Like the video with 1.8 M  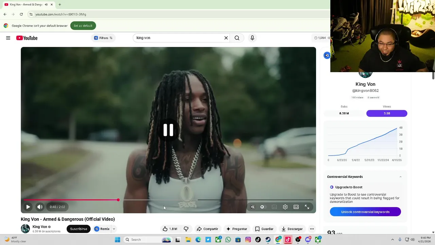tap(170, 229)
